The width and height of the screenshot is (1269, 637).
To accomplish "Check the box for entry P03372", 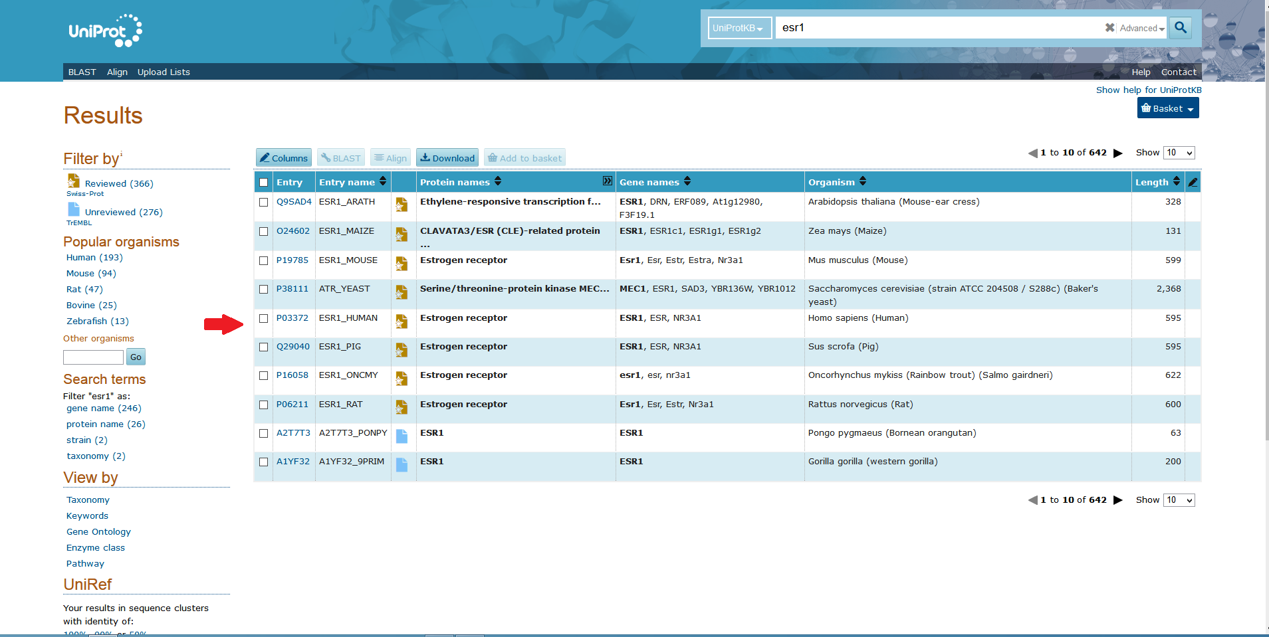I will click(264, 318).
